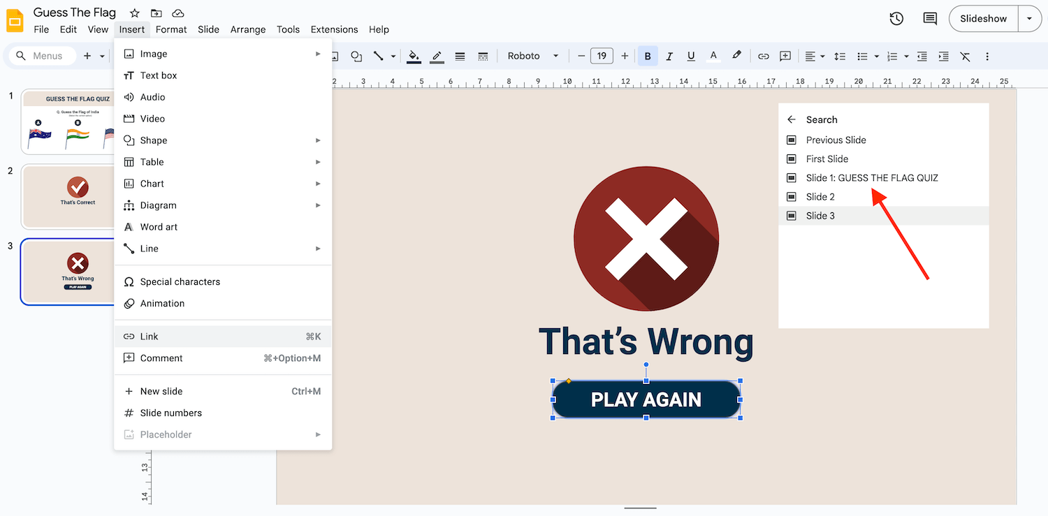Select Previous Slide link option
1048x516 pixels.
pos(884,140)
